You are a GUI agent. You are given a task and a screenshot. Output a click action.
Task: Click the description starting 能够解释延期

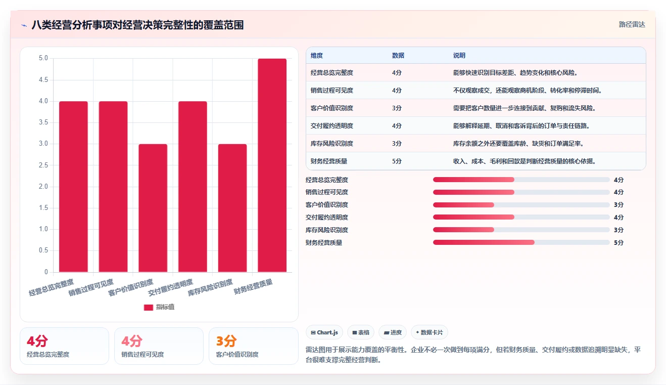tap(521, 126)
